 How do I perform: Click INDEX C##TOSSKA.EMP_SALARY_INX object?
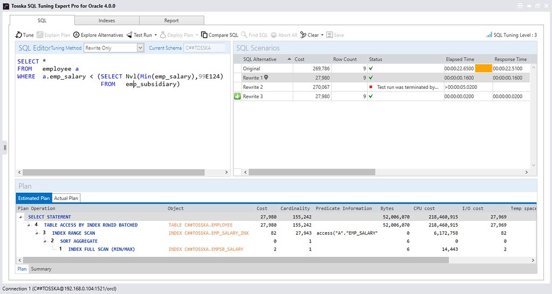[209, 233]
